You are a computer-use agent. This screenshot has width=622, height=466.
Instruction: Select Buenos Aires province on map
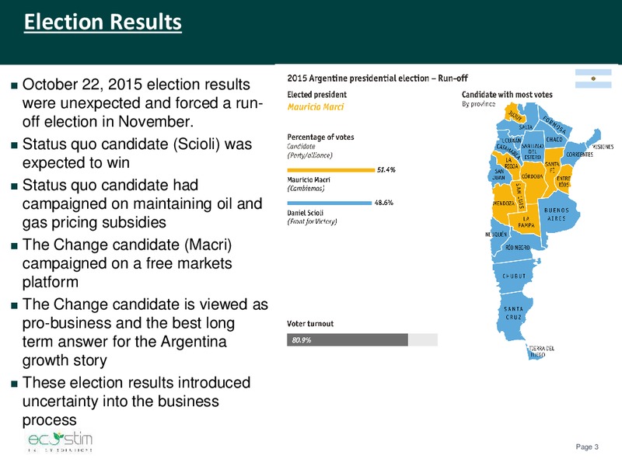[556, 214]
